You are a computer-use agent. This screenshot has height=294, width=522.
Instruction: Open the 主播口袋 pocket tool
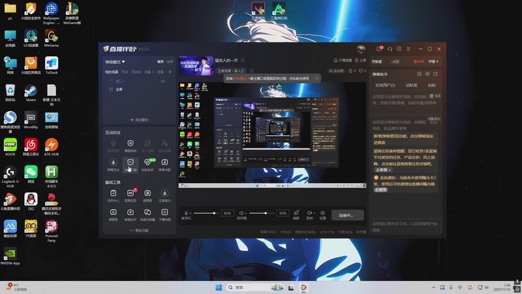130,165
